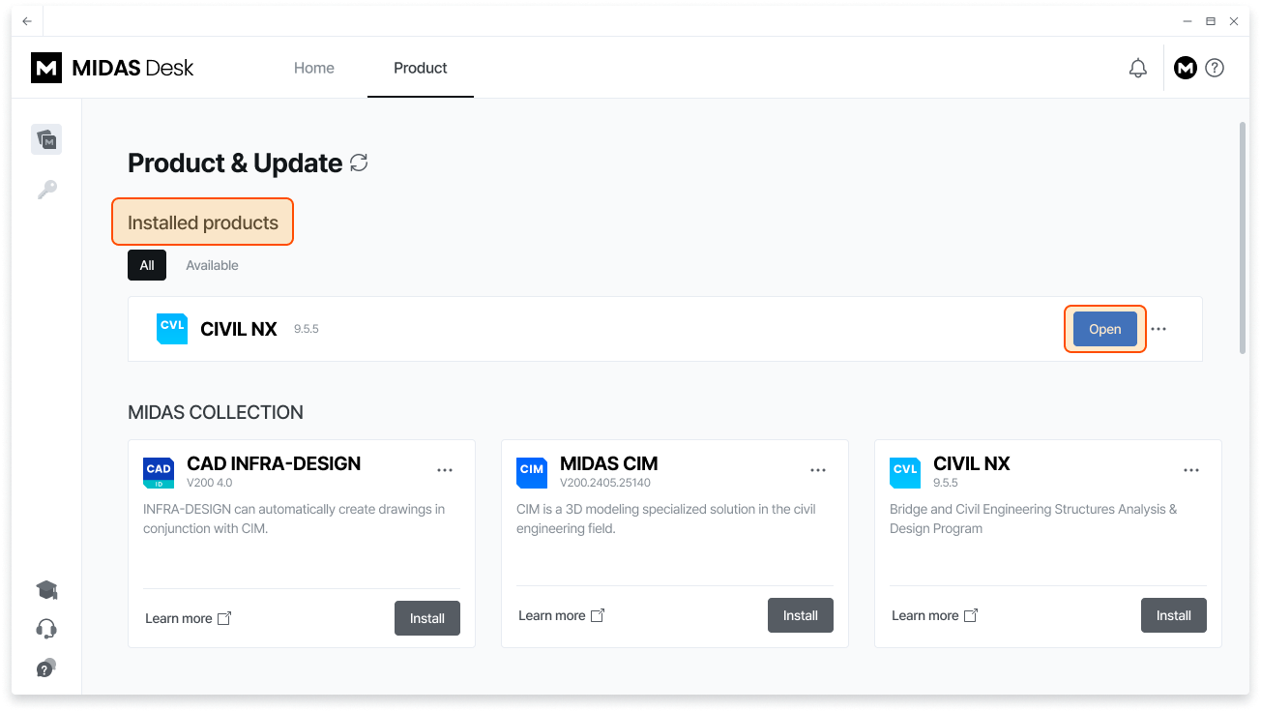Screen dimensions: 1261x712
Task: Switch to the Product tab
Action: coord(421,68)
